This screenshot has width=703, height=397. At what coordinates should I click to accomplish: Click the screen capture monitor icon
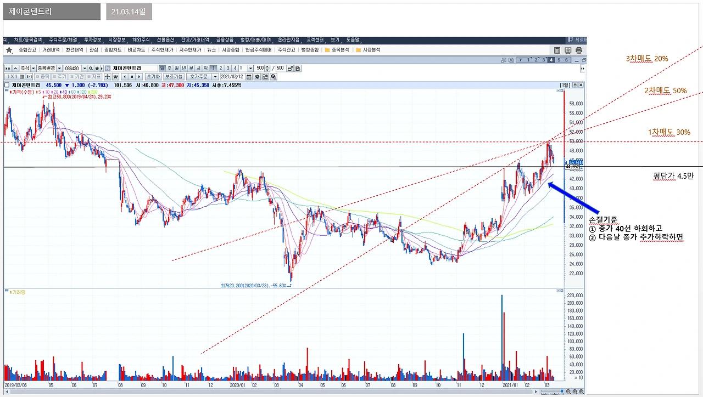click(x=568, y=50)
